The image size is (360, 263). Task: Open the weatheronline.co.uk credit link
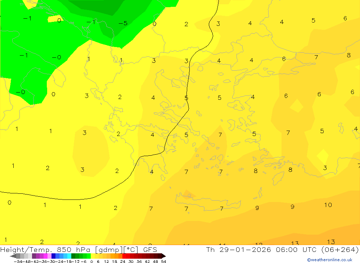click(x=330, y=260)
